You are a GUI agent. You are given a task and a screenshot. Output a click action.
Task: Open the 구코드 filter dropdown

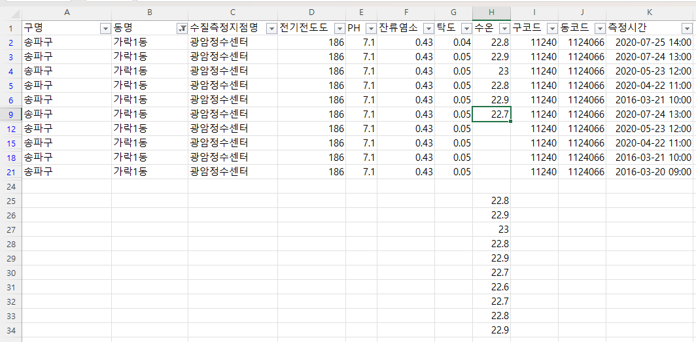pyautogui.click(x=552, y=29)
